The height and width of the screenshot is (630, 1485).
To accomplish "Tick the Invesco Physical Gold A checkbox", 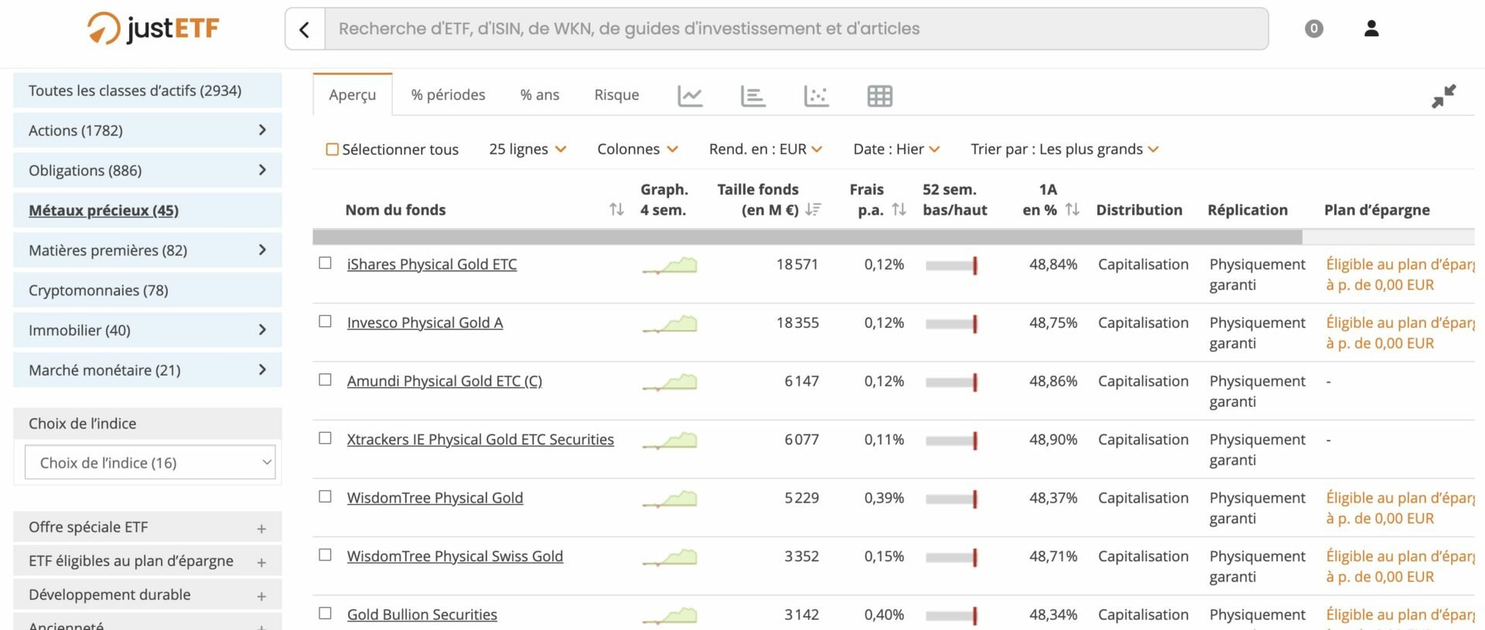I will pyautogui.click(x=326, y=321).
